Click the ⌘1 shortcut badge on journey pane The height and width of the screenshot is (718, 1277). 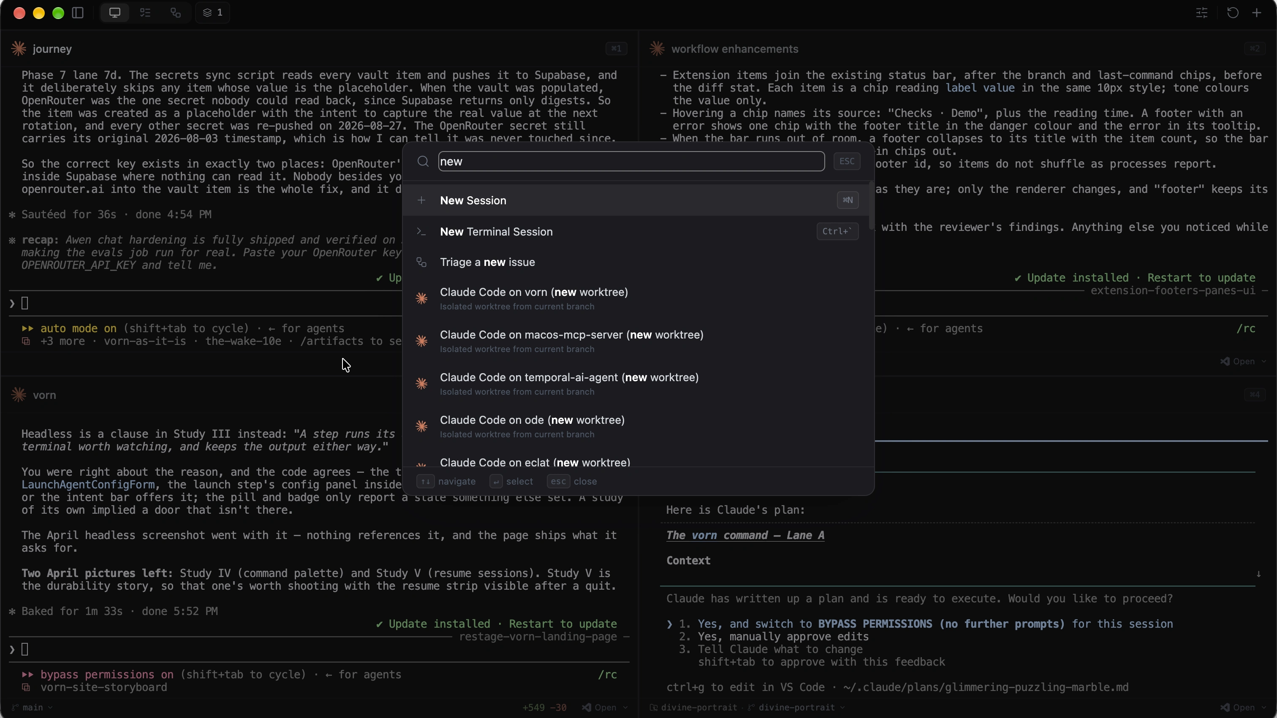coord(616,49)
